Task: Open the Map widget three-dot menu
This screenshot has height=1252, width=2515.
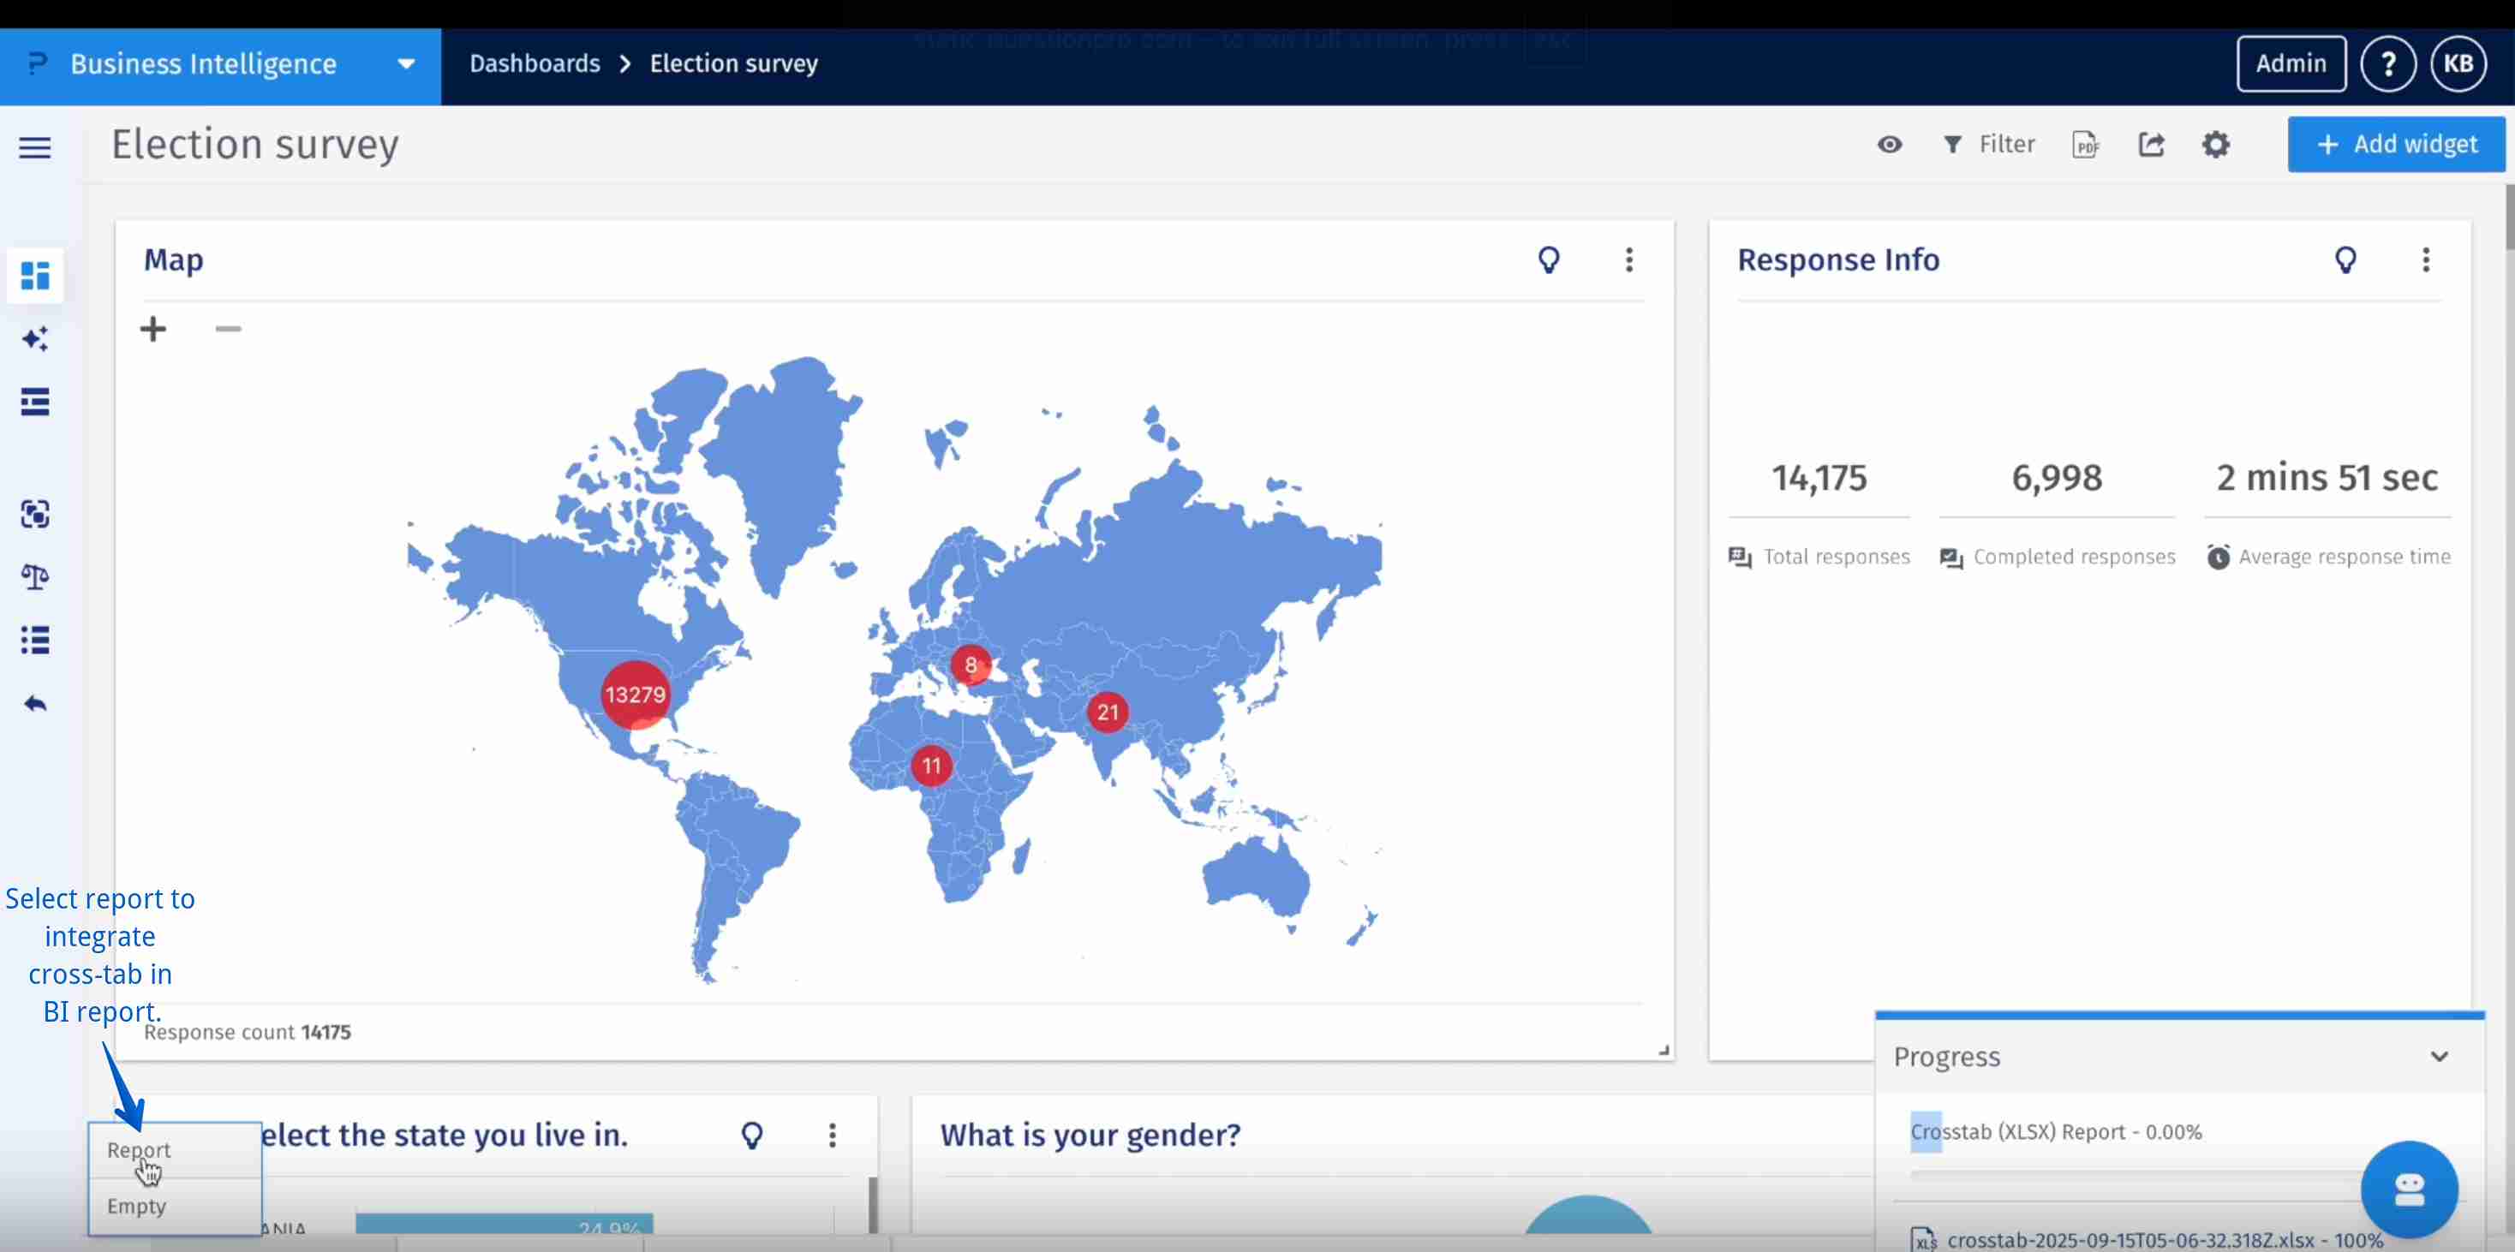Action: [1628, 259]
